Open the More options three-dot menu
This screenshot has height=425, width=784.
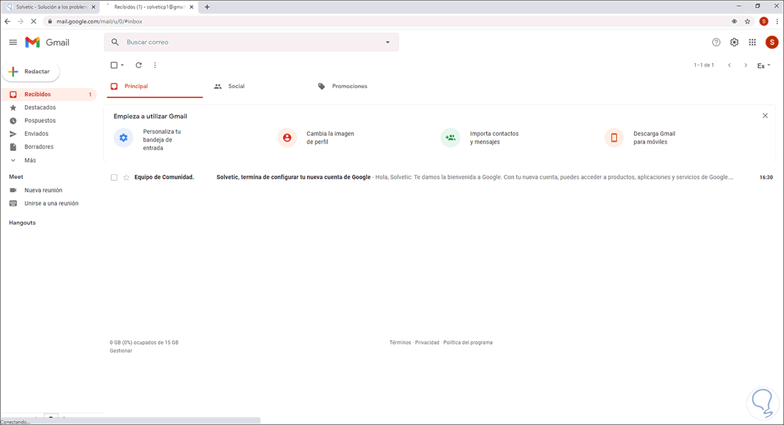(155, 65)
